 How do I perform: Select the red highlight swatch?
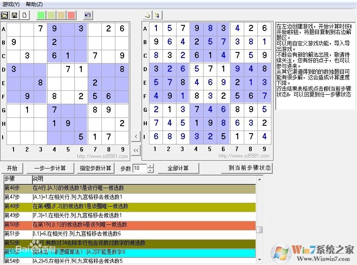point(71,14)
